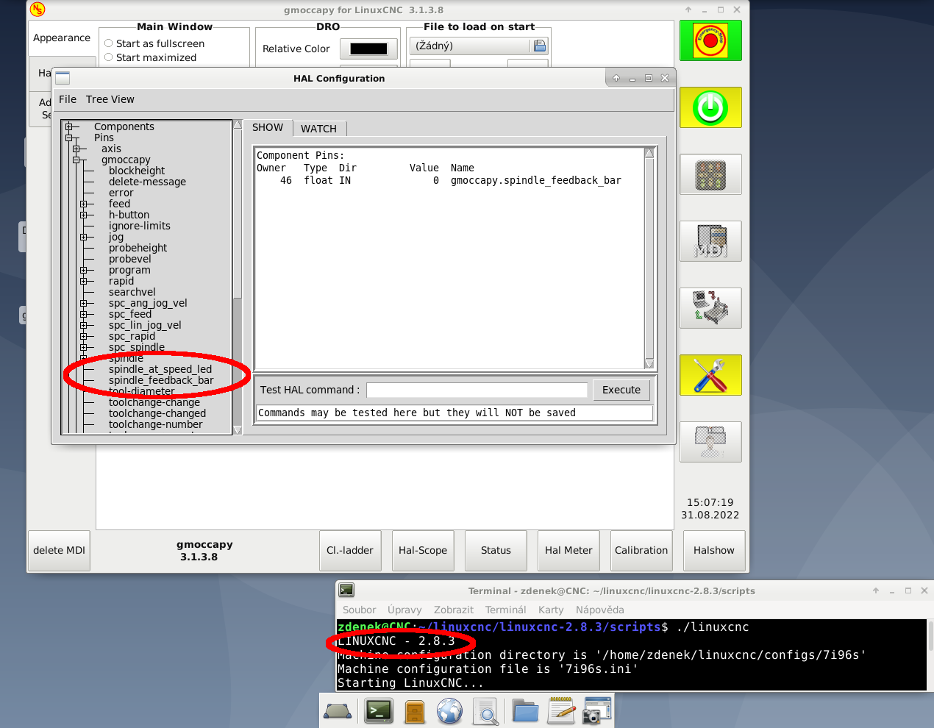Click the Terminal window title icon

coord(347,590)
